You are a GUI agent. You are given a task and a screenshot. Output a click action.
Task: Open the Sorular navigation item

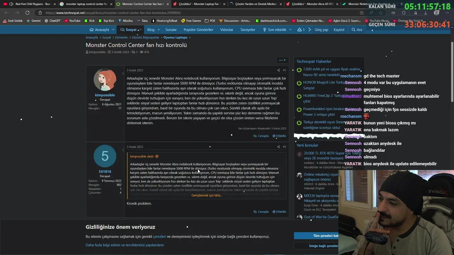171,30
